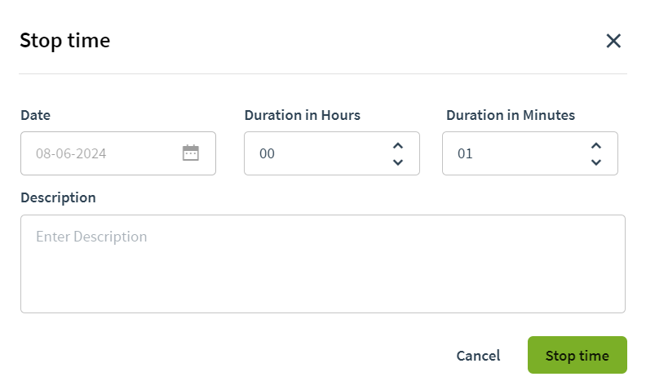Confirm with the green Stop time button
The height and width of the screenshot is (390, 646).
point(577,355)
